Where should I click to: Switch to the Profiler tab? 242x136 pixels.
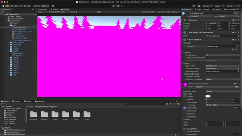pyautogui.click(x=28, y=101)
